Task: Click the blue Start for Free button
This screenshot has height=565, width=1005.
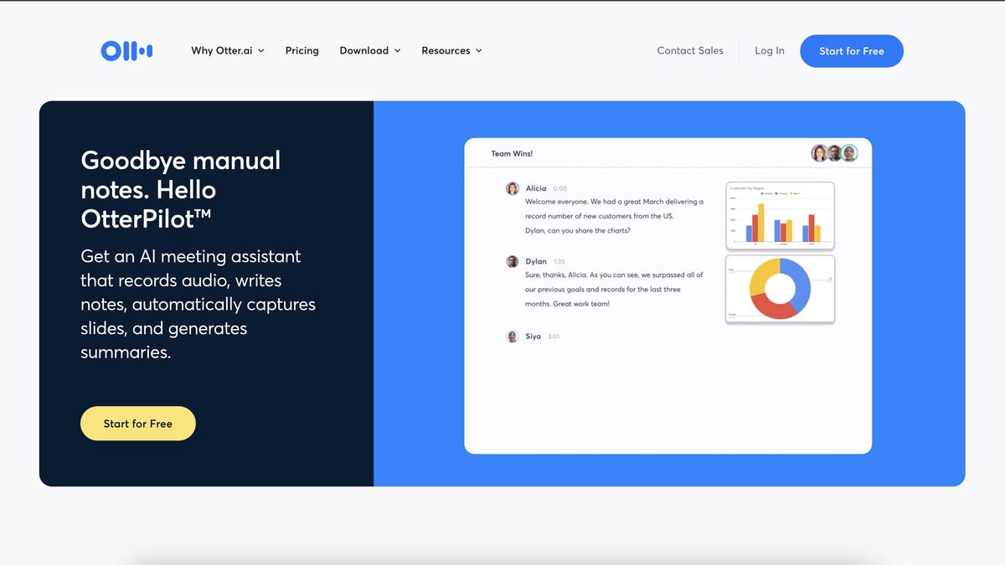Action: click(x=852, y=51)
